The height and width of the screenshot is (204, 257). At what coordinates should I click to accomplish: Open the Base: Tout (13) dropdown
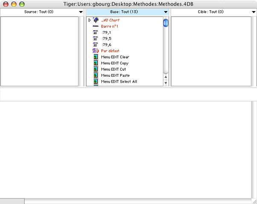click(166, 12)
